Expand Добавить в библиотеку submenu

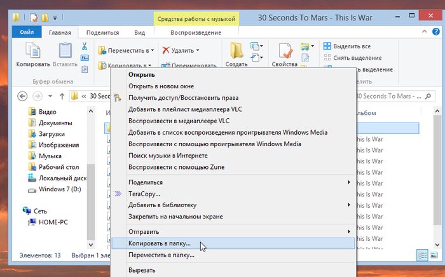(349, 205)
